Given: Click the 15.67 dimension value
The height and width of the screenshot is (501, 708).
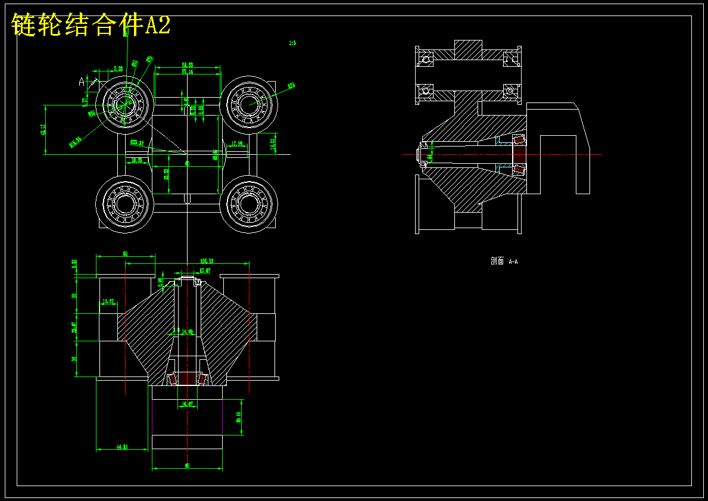Looking at the screenshot, I should coord(108,301).
